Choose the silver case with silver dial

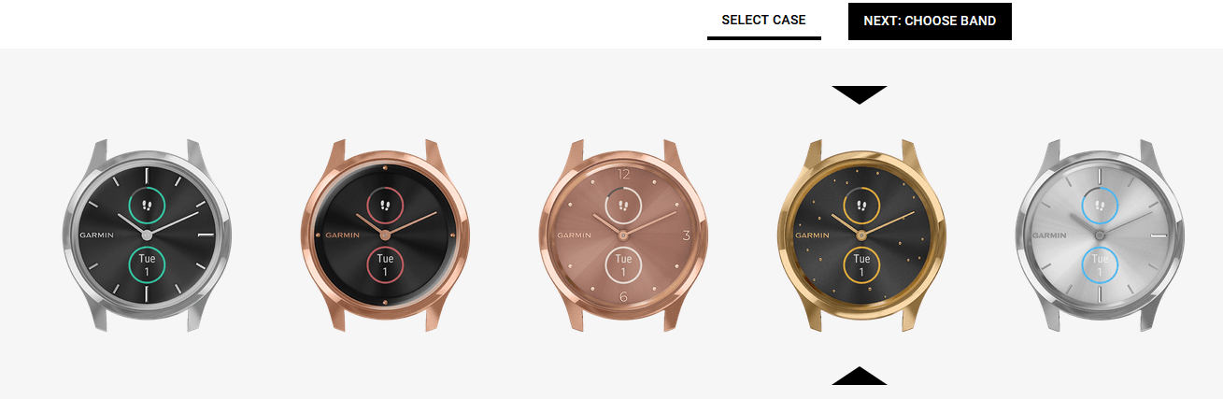coord(1100,235)
